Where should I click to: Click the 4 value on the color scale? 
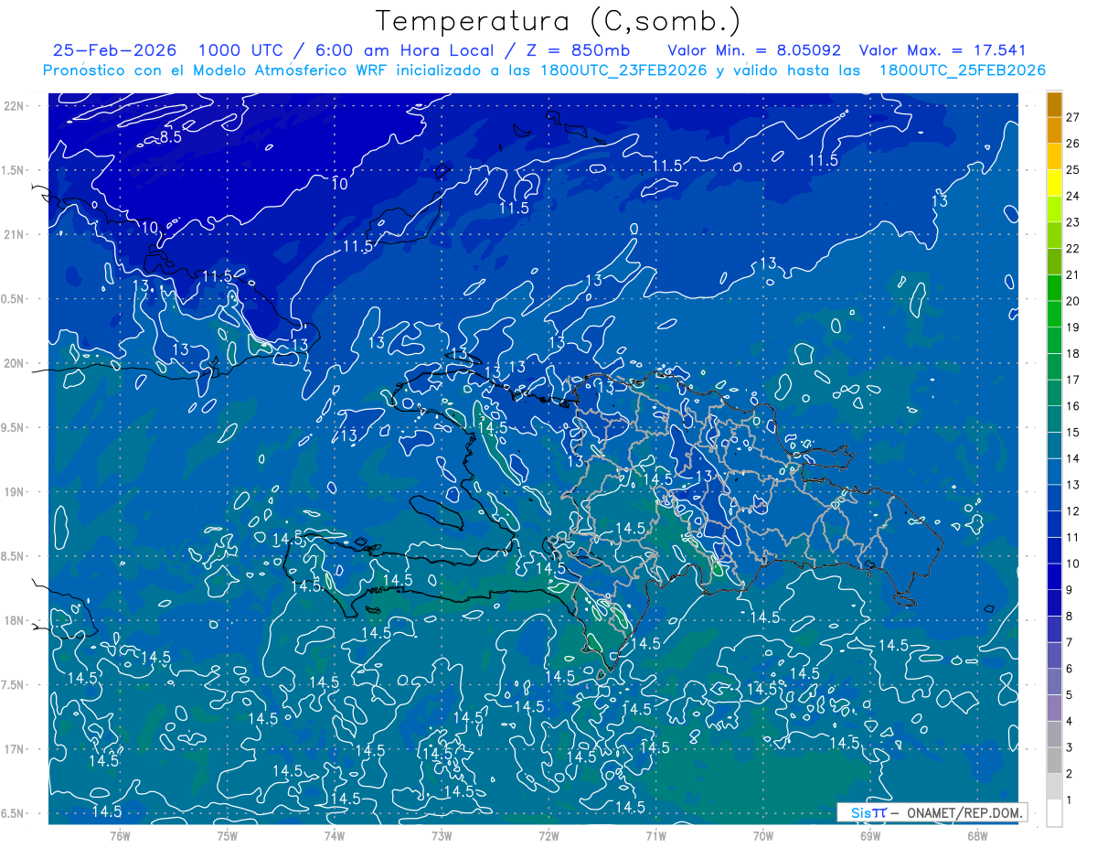coord(1070,722)
